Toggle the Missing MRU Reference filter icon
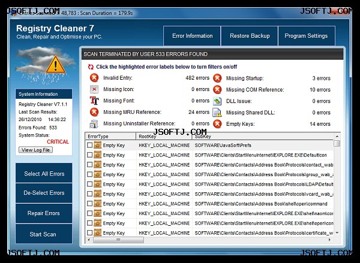This screenshot has height=263, width=360. pyautogui.click(x=94, y=112)
